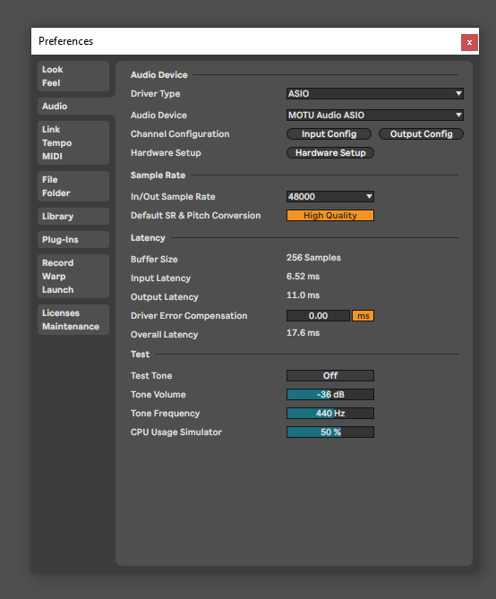The image size is (496, 599).
Task: Open the In/Out Sample Rate 48000 dropdown
Action: (x=330, y=196)
